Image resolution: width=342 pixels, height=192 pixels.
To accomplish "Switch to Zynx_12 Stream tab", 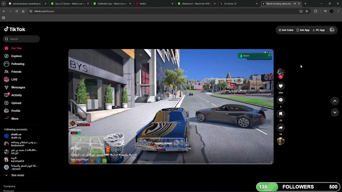I will 70,4.
